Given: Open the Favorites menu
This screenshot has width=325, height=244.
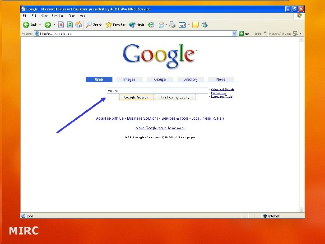Looking at the screenshot, I should coord(58,16).
